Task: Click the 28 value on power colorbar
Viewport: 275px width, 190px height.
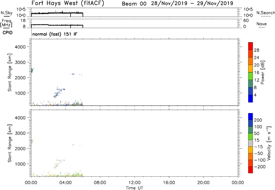Action: [x=256, y=50]
